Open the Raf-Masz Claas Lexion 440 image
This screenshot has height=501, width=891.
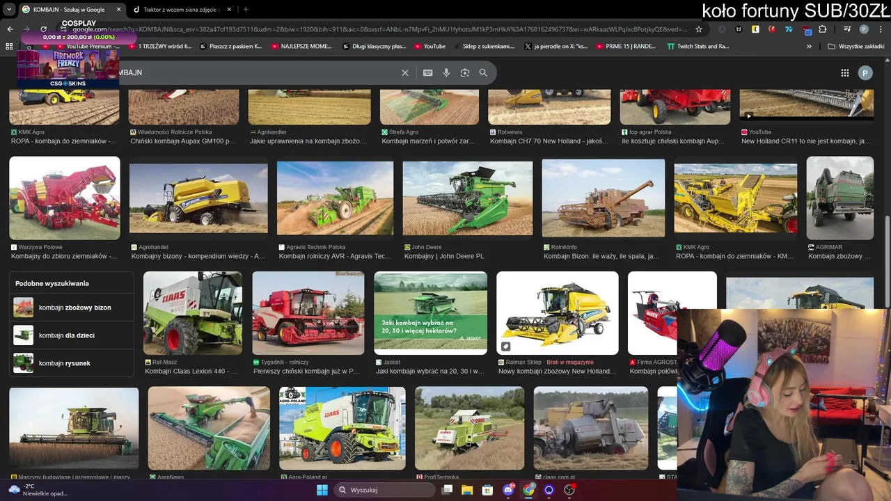pos(193,313)
